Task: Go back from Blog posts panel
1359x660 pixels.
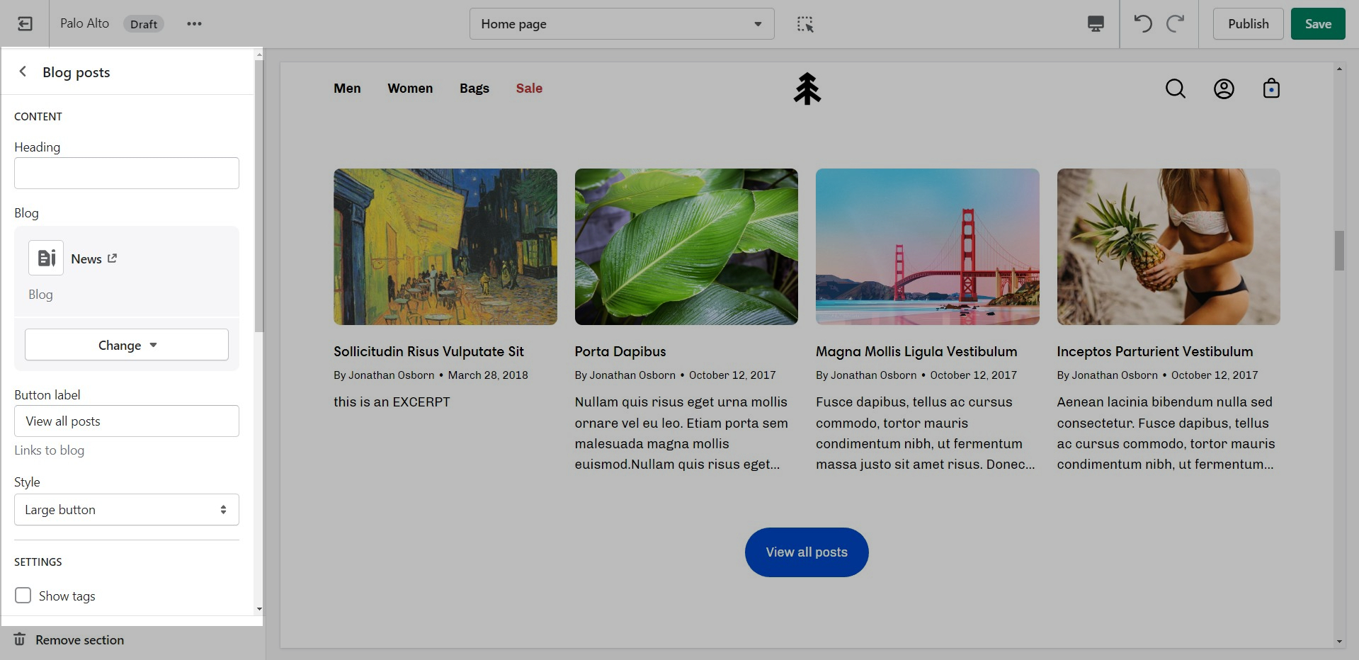Action: click(x=23, y=72)
